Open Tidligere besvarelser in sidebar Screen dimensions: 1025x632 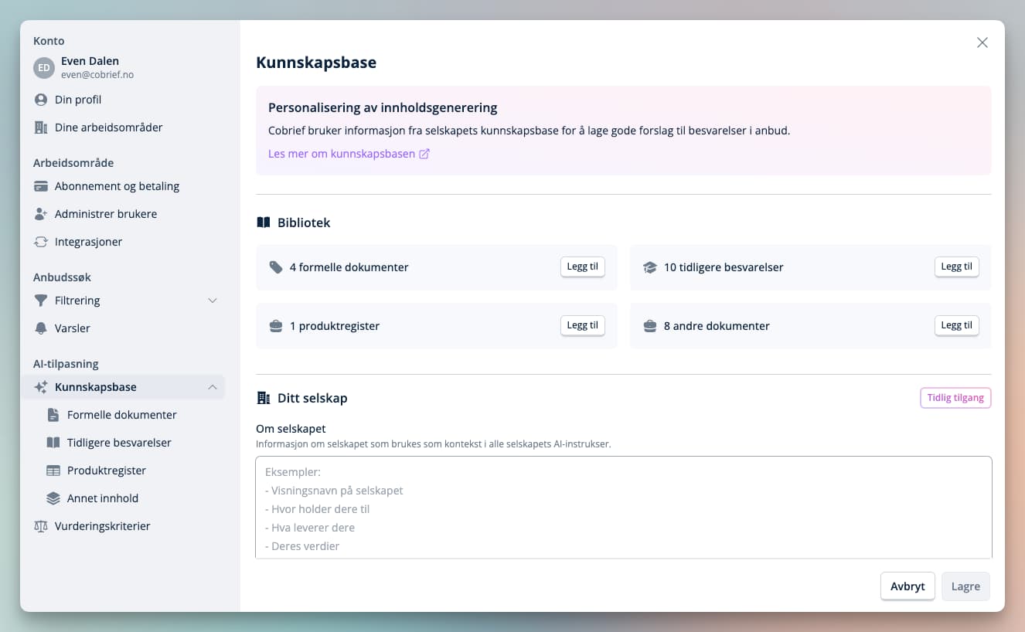(x=119, y=443)
